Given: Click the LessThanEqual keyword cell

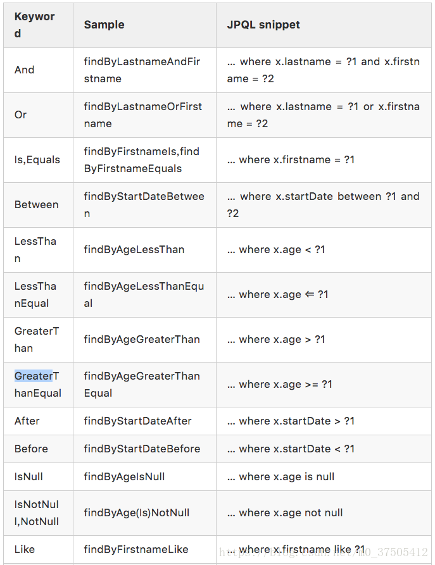Looking at the screenshot, I should (x=38, y=295).
